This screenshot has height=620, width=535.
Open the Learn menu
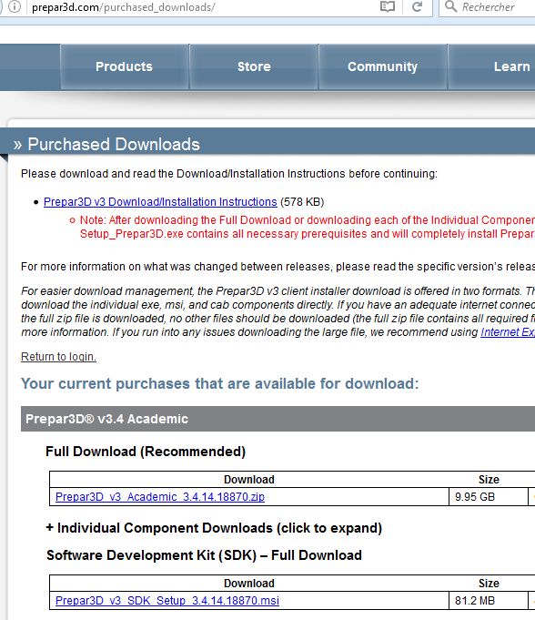(511, 66)
